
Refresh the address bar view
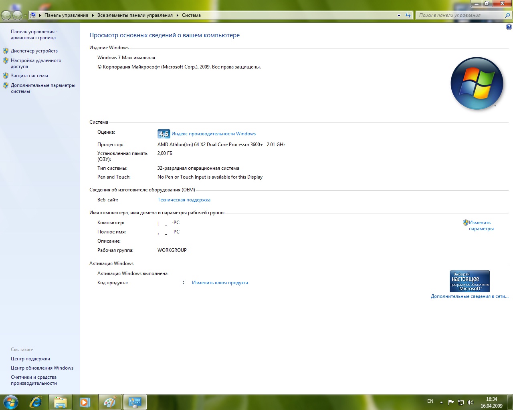coord(408,15)
